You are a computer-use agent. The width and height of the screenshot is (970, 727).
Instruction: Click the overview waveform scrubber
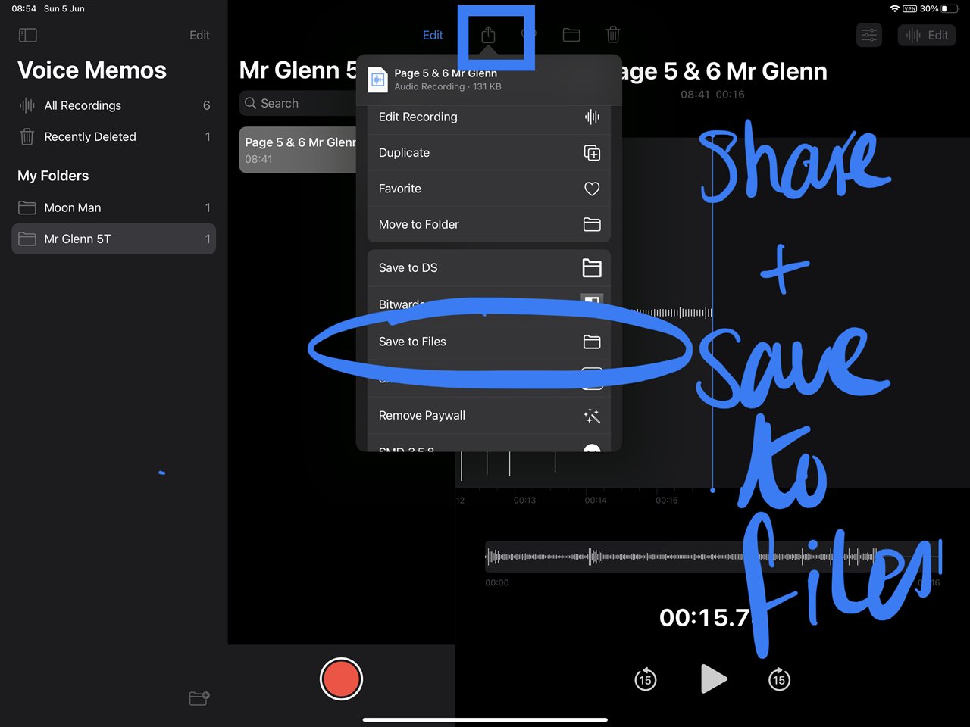tap(712, 557)
